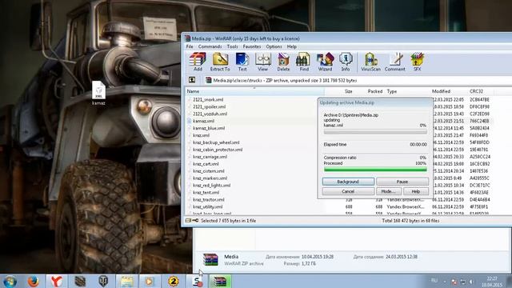The width and height of the screenshot is (512, 288).
Task: Click the RU language indicator in tray
Action: coord(434,281)
